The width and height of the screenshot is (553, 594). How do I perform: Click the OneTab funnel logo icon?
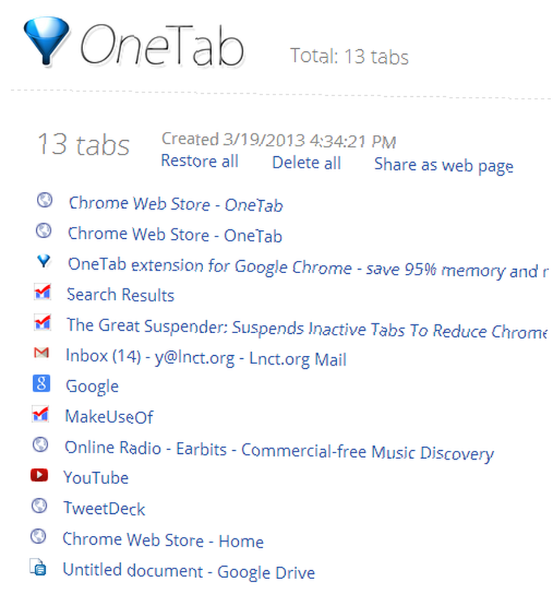[46, 41]
